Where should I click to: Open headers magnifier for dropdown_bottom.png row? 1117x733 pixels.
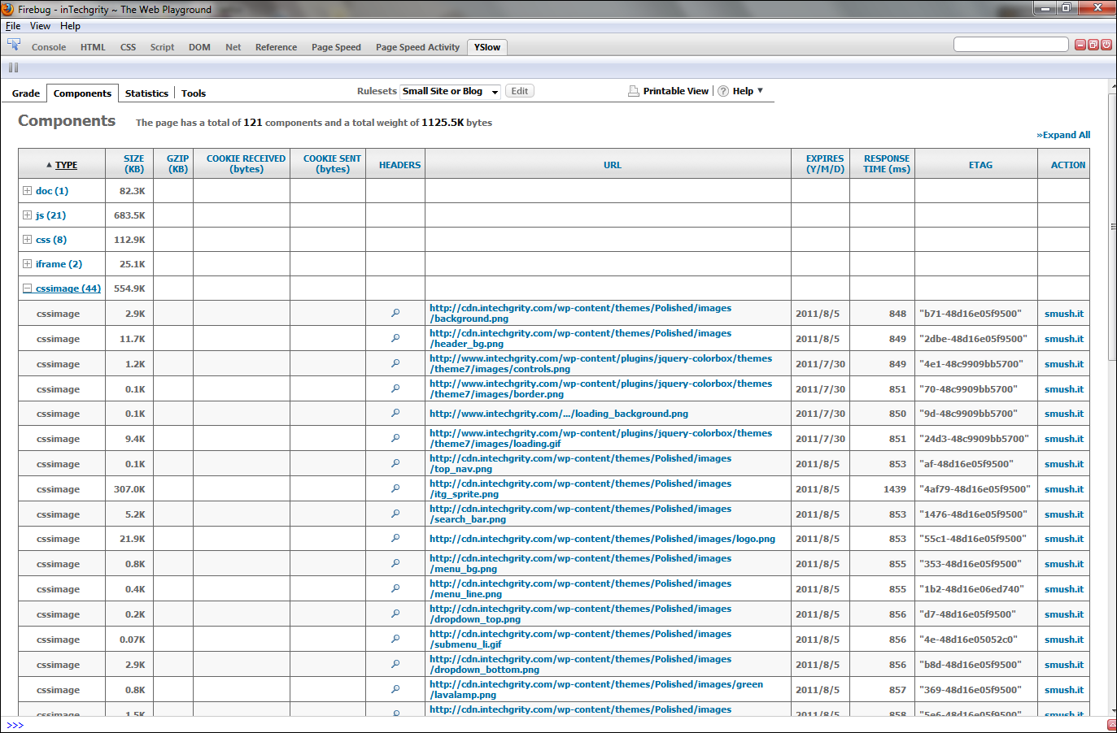(395, 664)
